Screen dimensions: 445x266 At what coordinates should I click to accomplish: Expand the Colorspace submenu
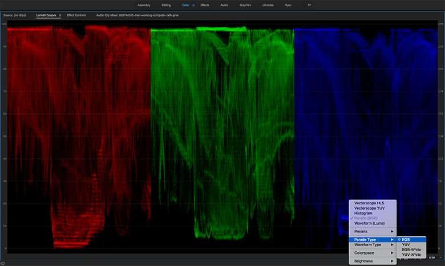[373, 253]
